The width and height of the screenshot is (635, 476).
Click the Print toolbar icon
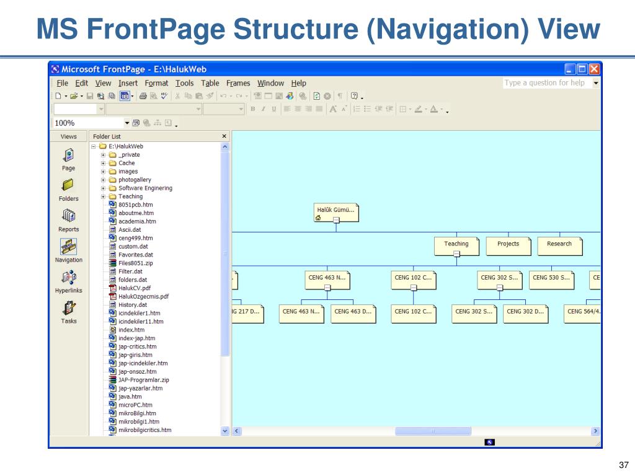pos(143,96)
